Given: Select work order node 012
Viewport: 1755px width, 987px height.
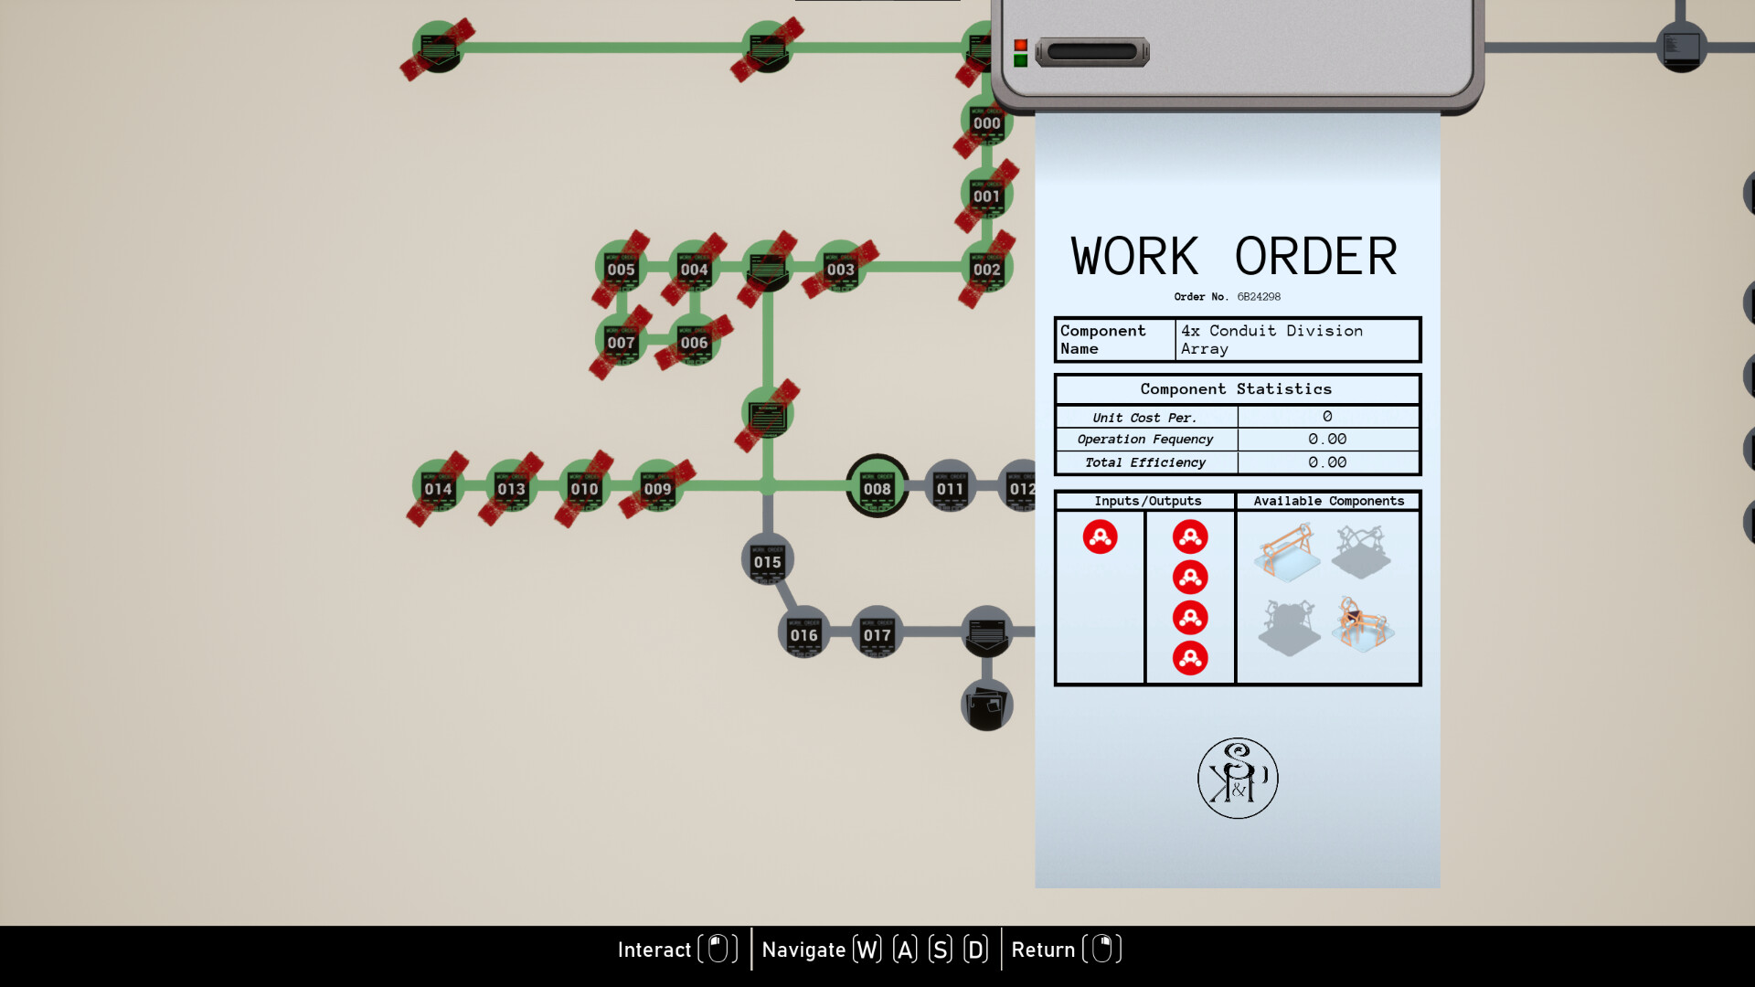Looking at the screenshot, I should pos(1017,486).
